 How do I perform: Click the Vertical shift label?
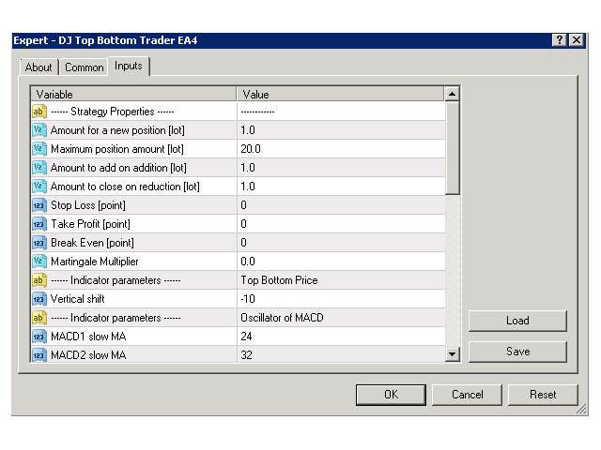click(77, 299)
